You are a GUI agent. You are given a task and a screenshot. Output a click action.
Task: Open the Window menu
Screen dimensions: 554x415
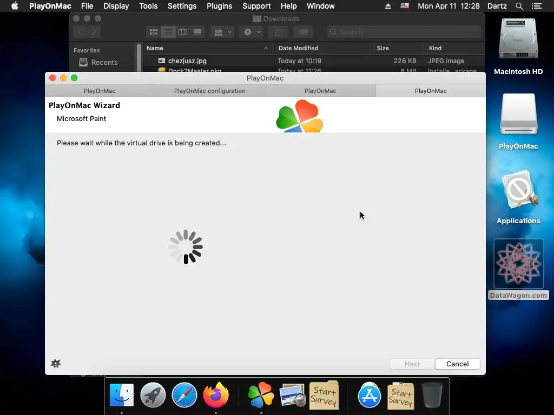320,6
